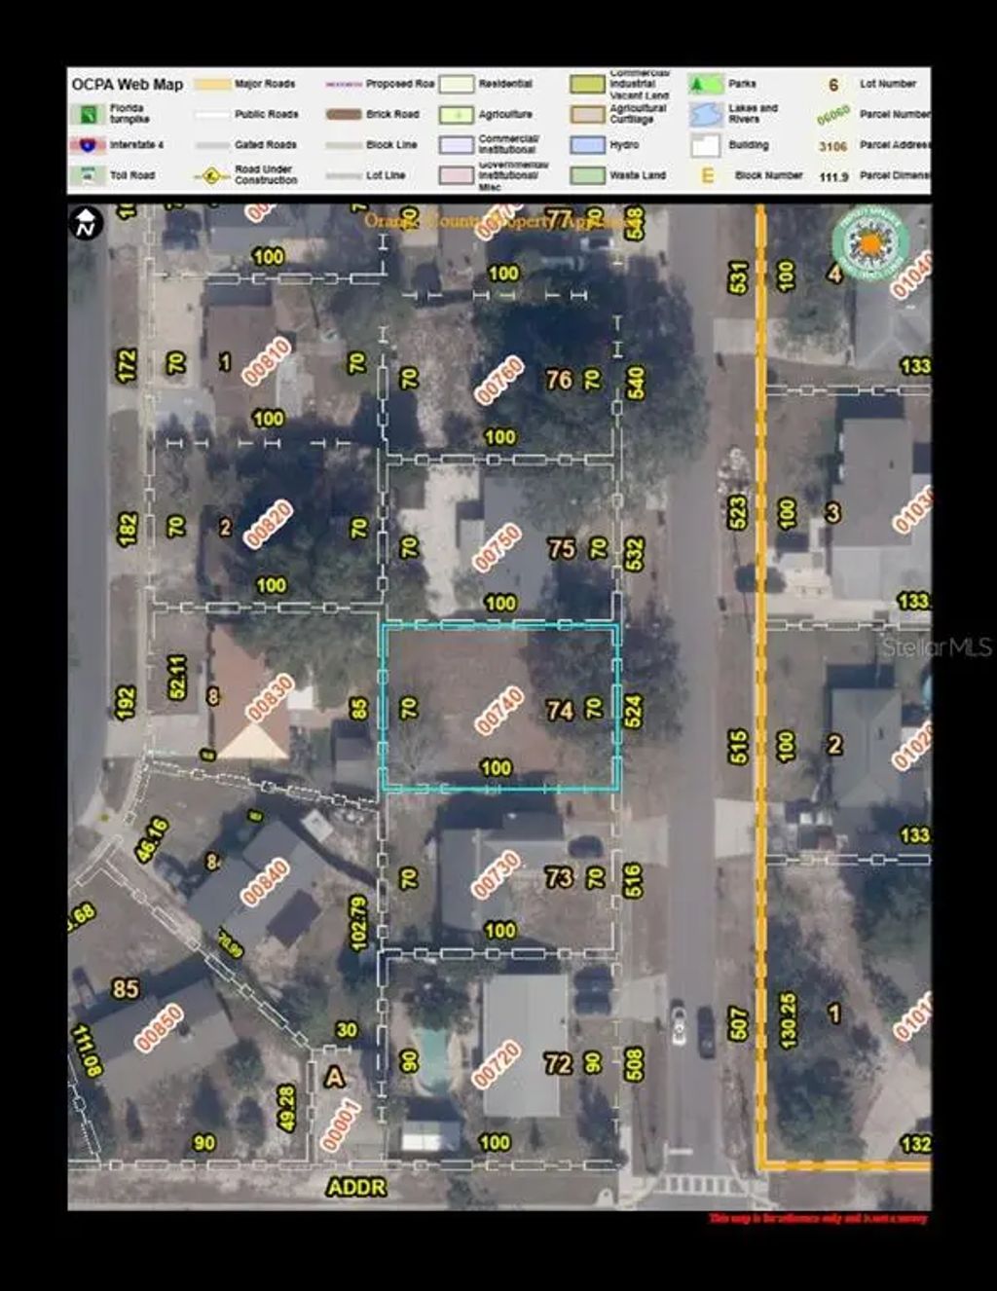Click parcel number 00850 label
This screenshot has width=997, height=1291.
coord(159,1029)
